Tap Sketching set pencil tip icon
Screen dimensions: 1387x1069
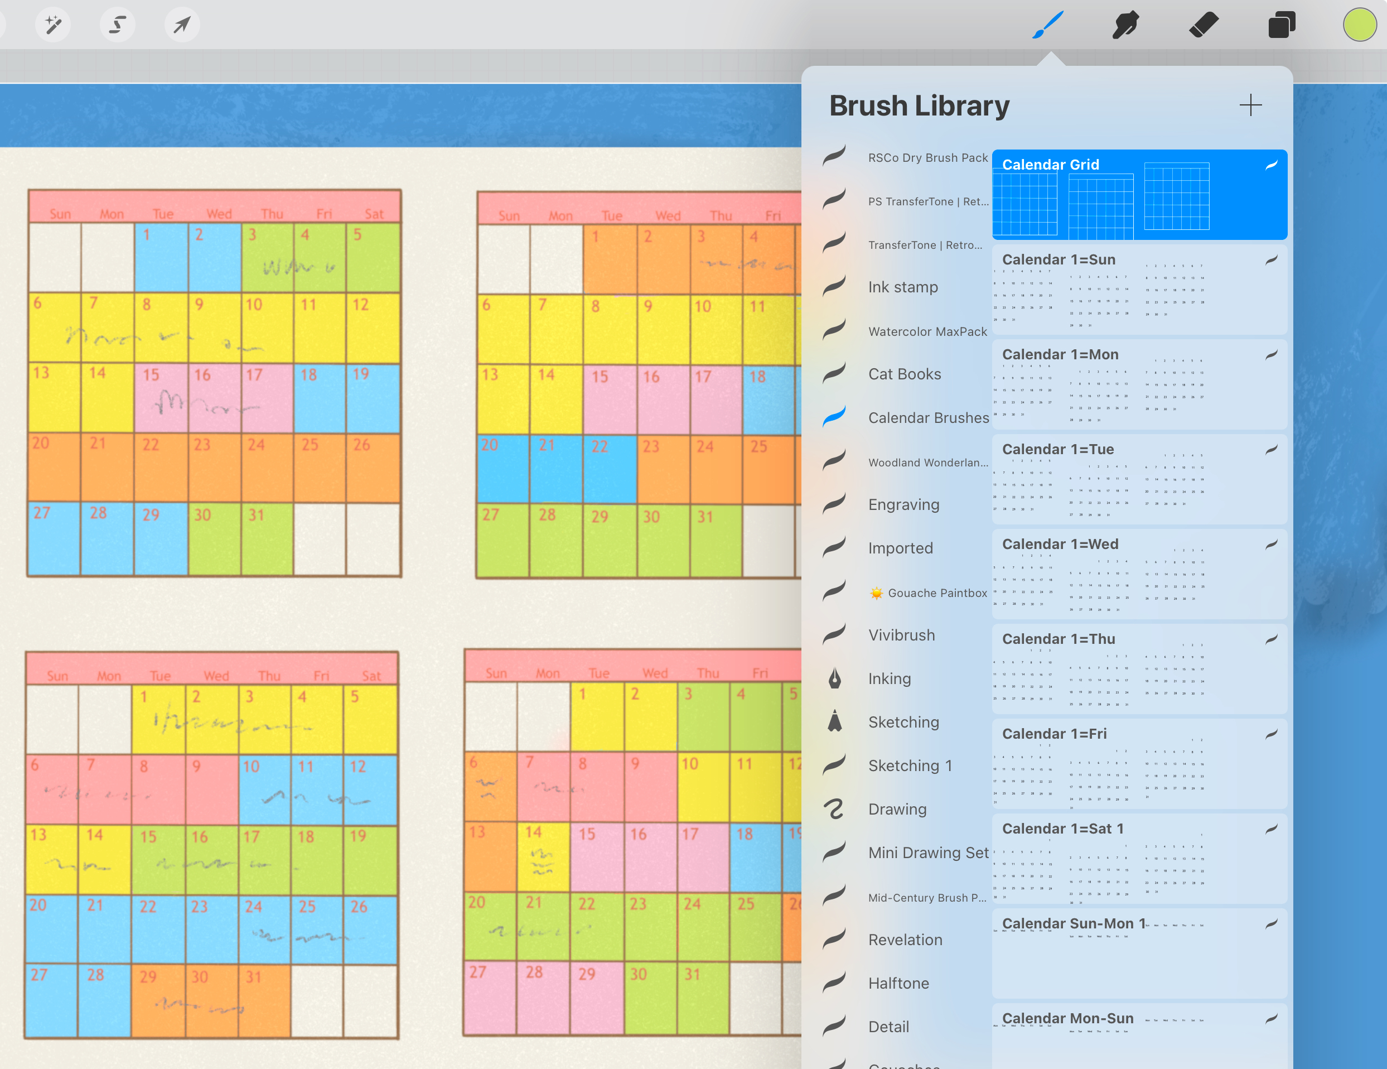point(834,721)
